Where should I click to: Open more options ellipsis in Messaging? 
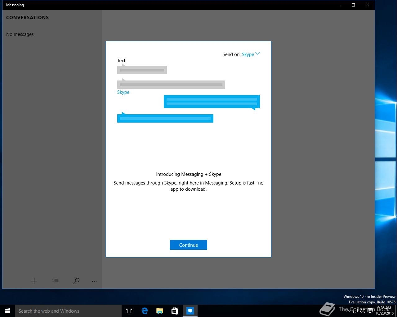click(94, 281)
